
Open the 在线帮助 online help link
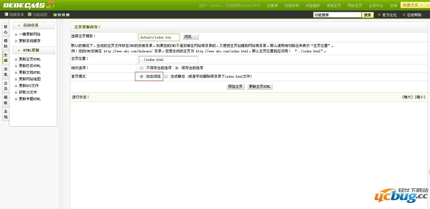click(x=414, y=15)
